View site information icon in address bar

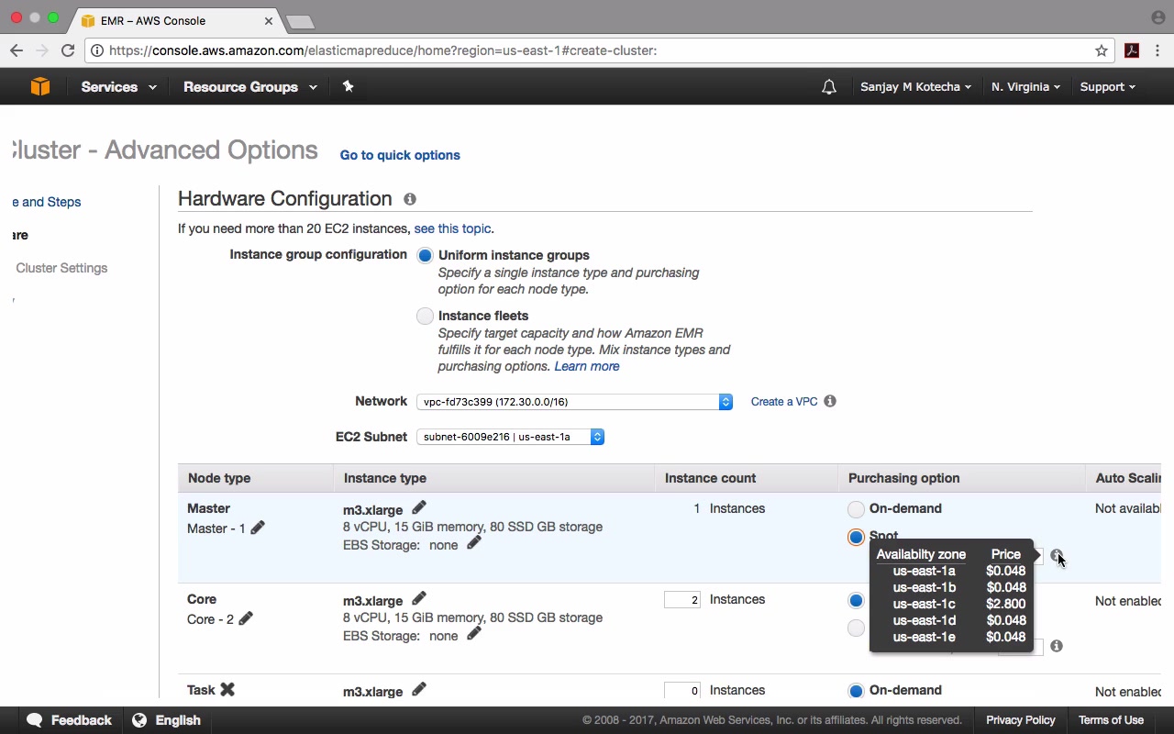[97, 50]
